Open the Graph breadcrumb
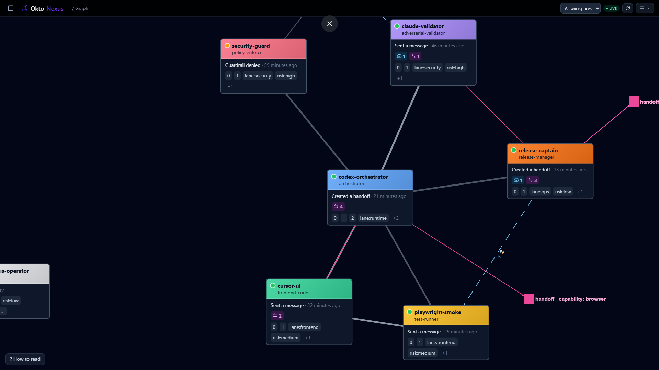This screenshot has height=370, width=659. (82, 8)
